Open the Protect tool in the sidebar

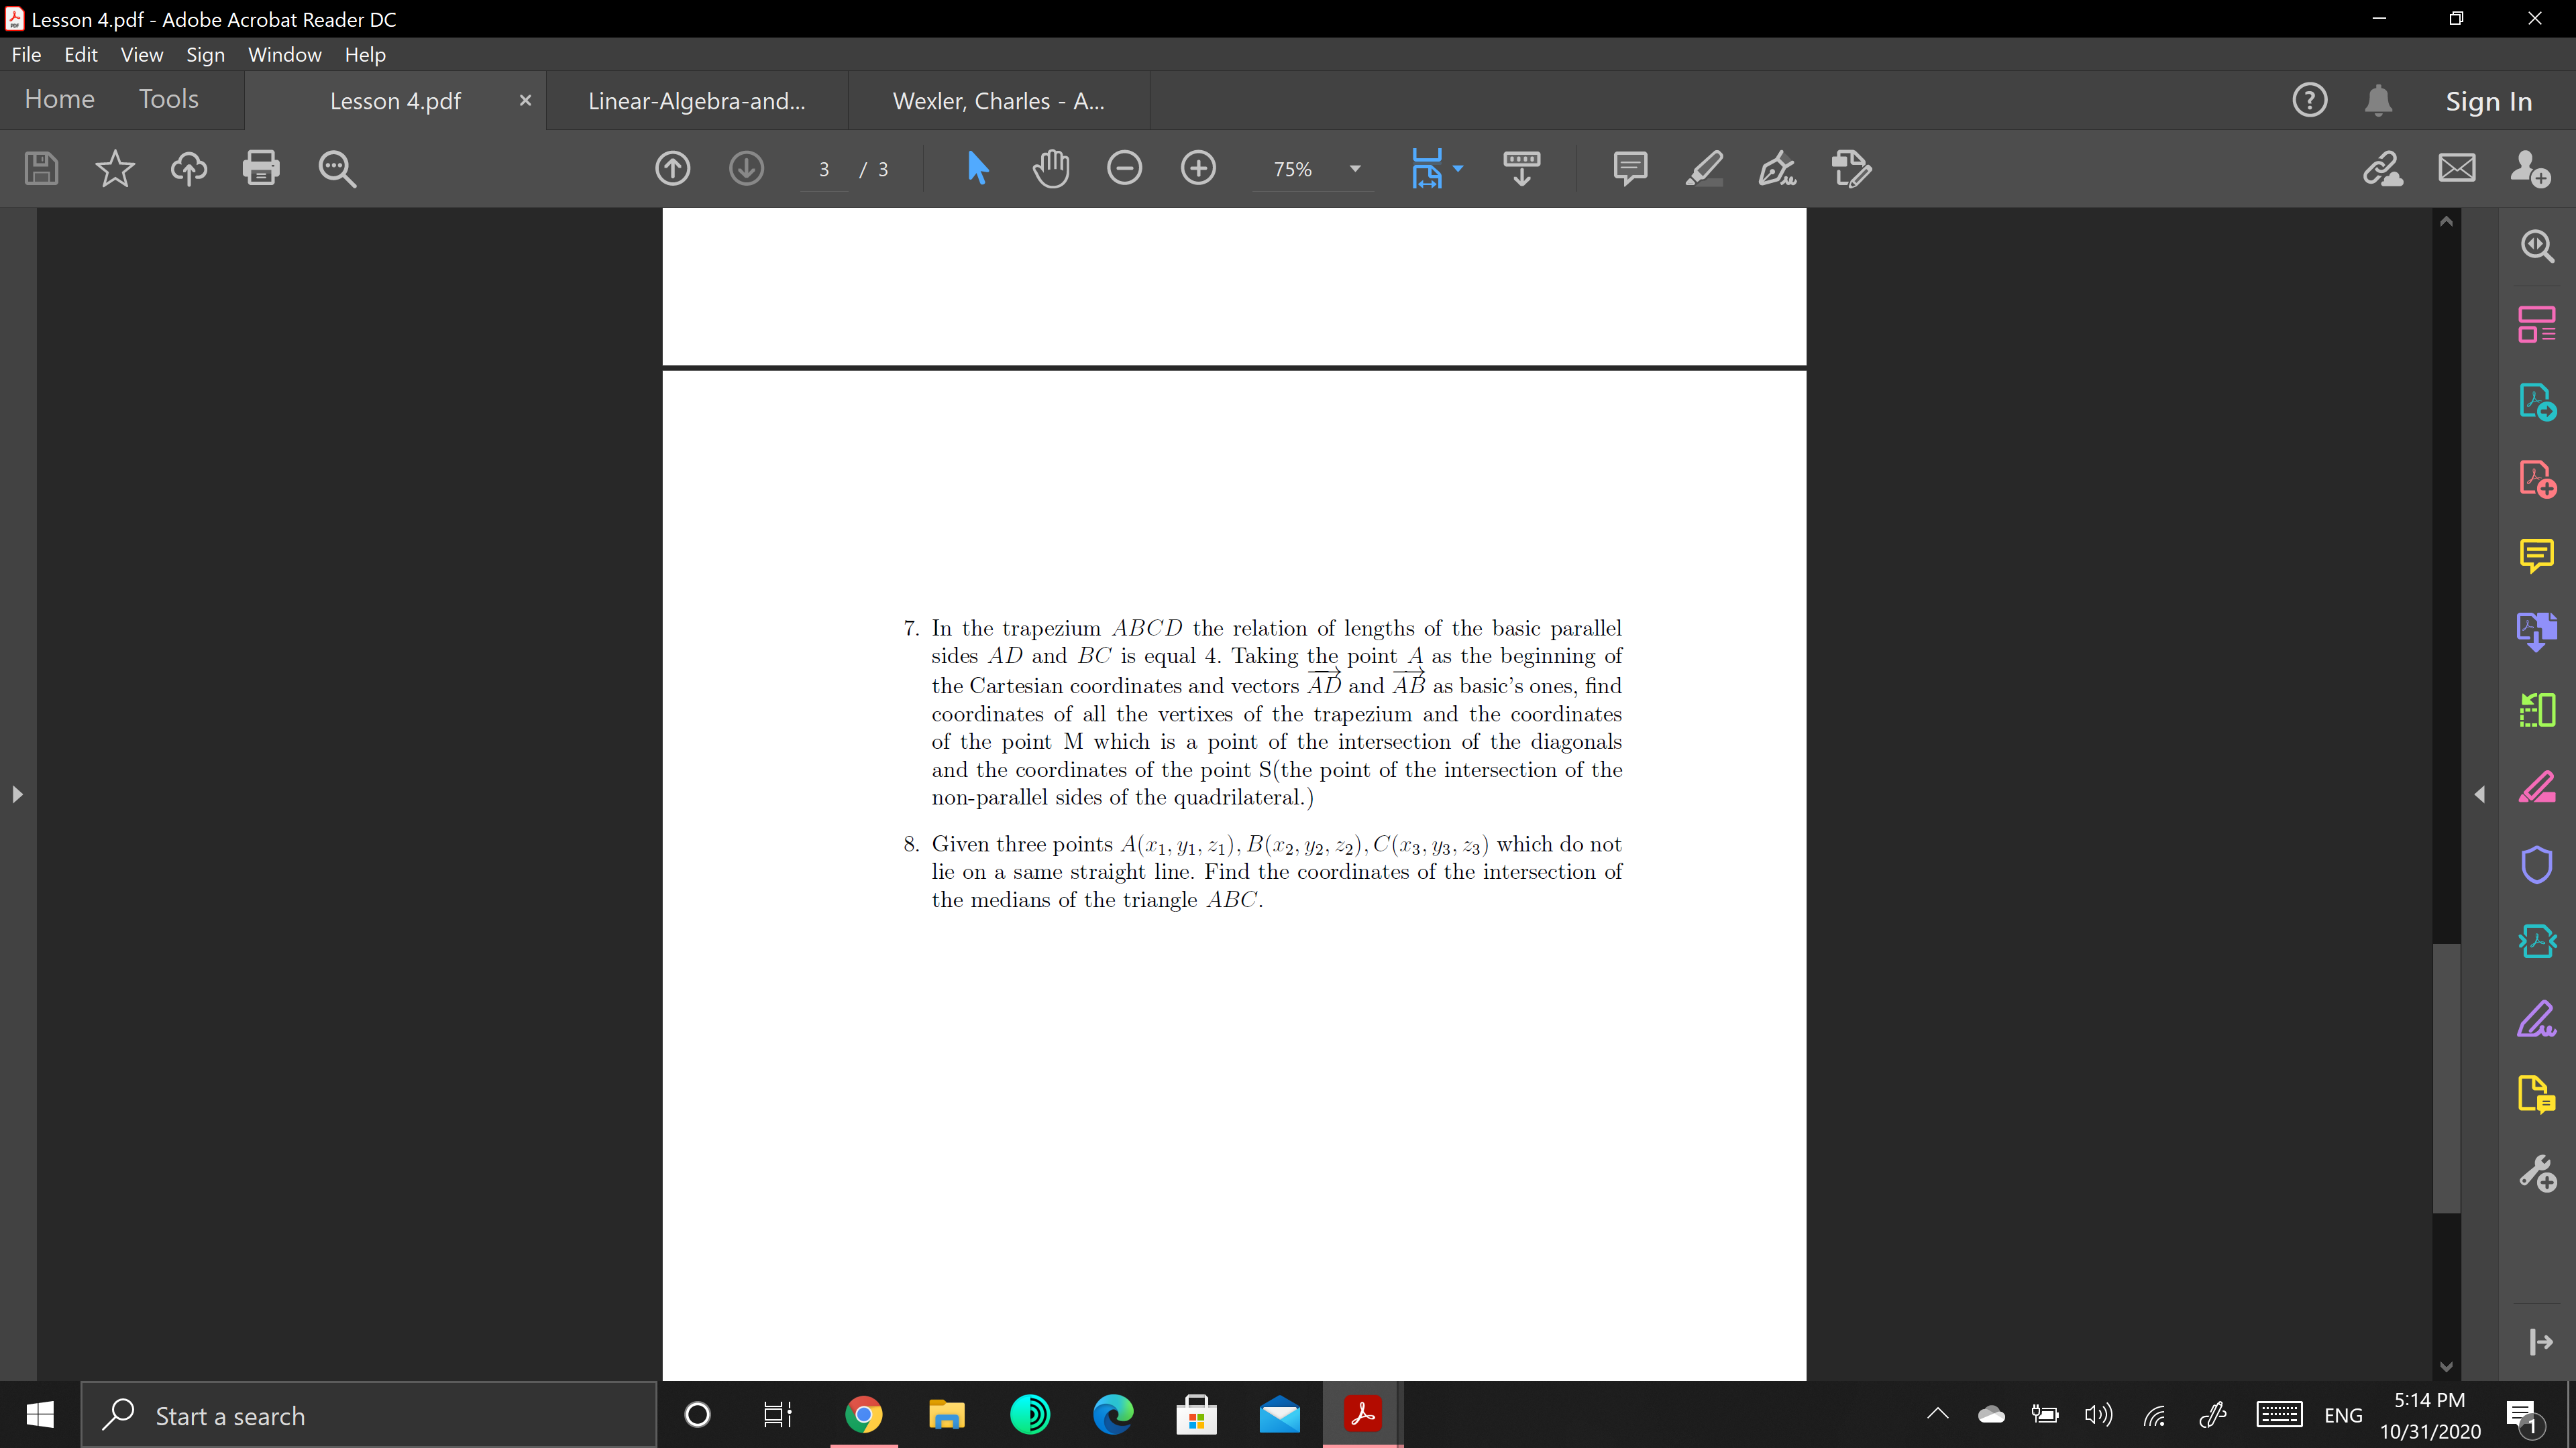[x=2538, y=864]
